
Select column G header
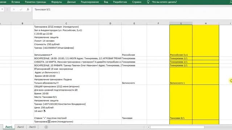pyautogui.click(x=181, y=23)
